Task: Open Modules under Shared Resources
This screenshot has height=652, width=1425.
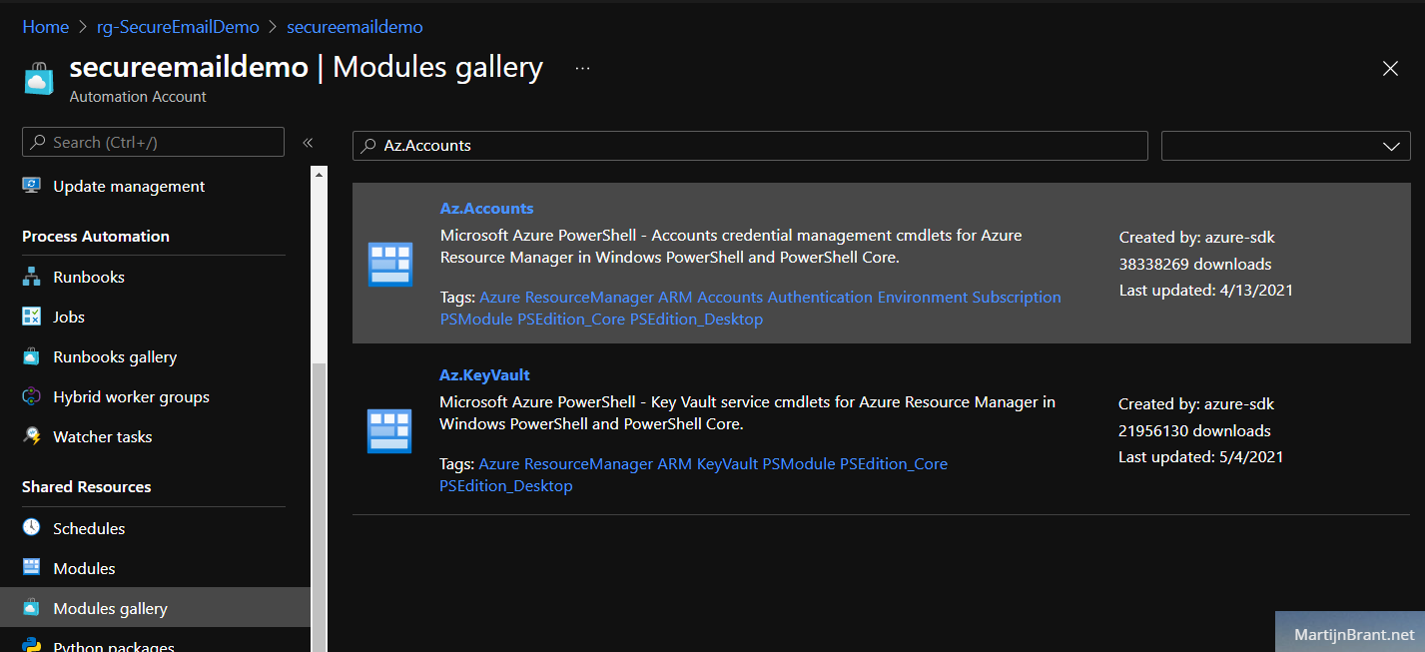Action: coord(84,568)
